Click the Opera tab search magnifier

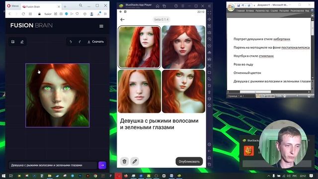(80, 5)
